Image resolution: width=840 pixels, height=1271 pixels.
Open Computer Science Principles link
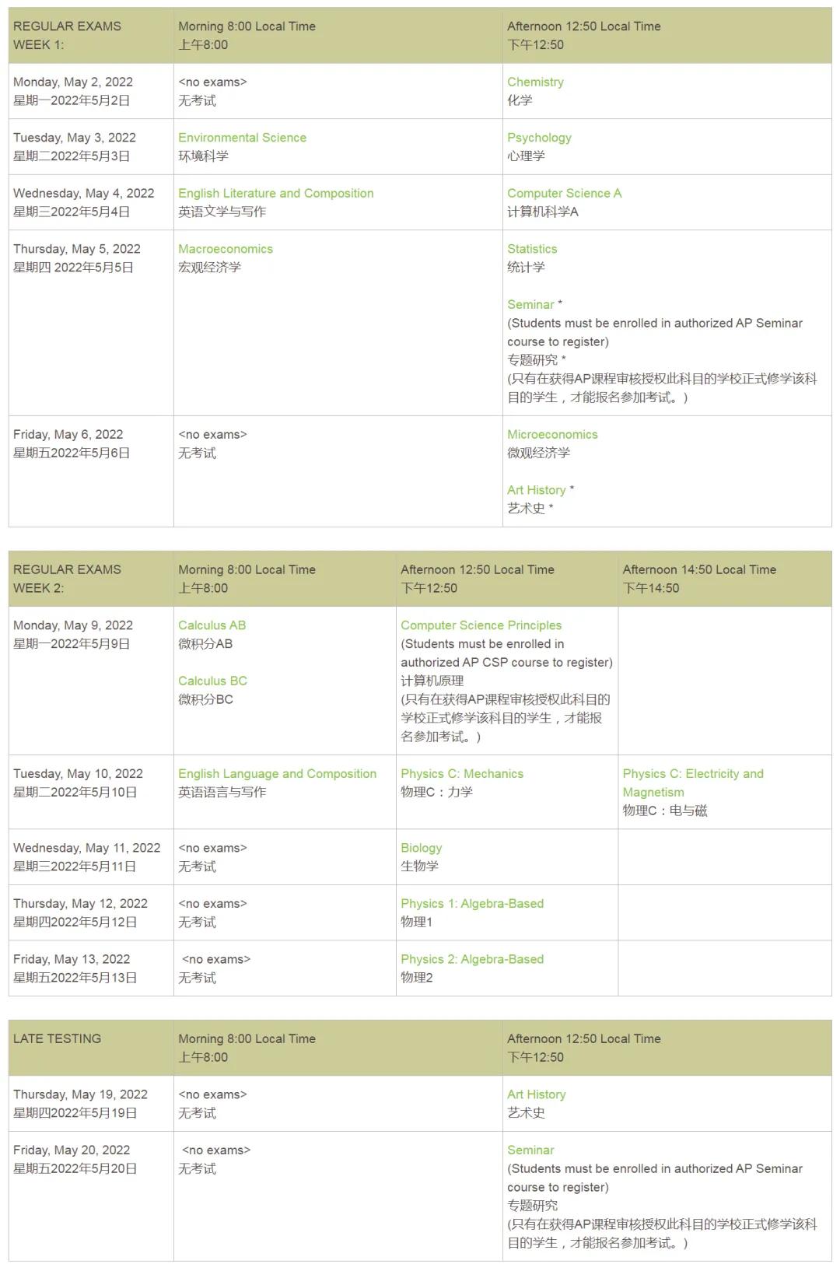[481, 625]
